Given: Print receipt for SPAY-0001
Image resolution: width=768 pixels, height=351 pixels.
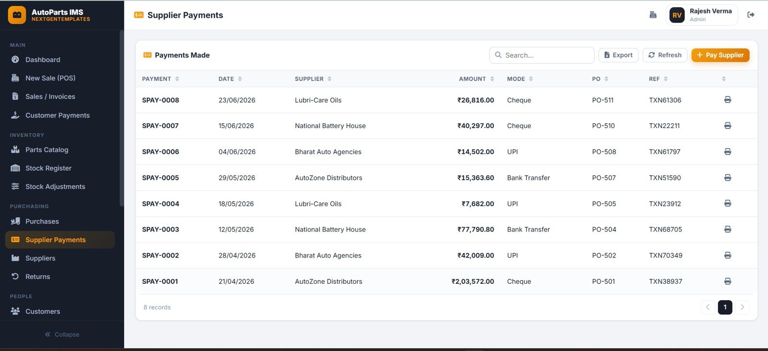Looking at the screenshot, I should [728, 281].
